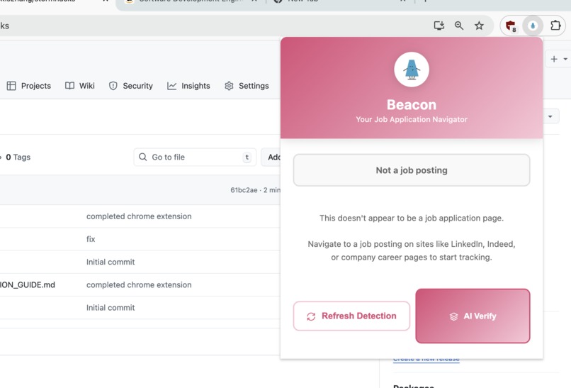Image resolution: width=571 pixels, height=388 pixels.
Task: Go to the Security tab
Action: (131, 86)
